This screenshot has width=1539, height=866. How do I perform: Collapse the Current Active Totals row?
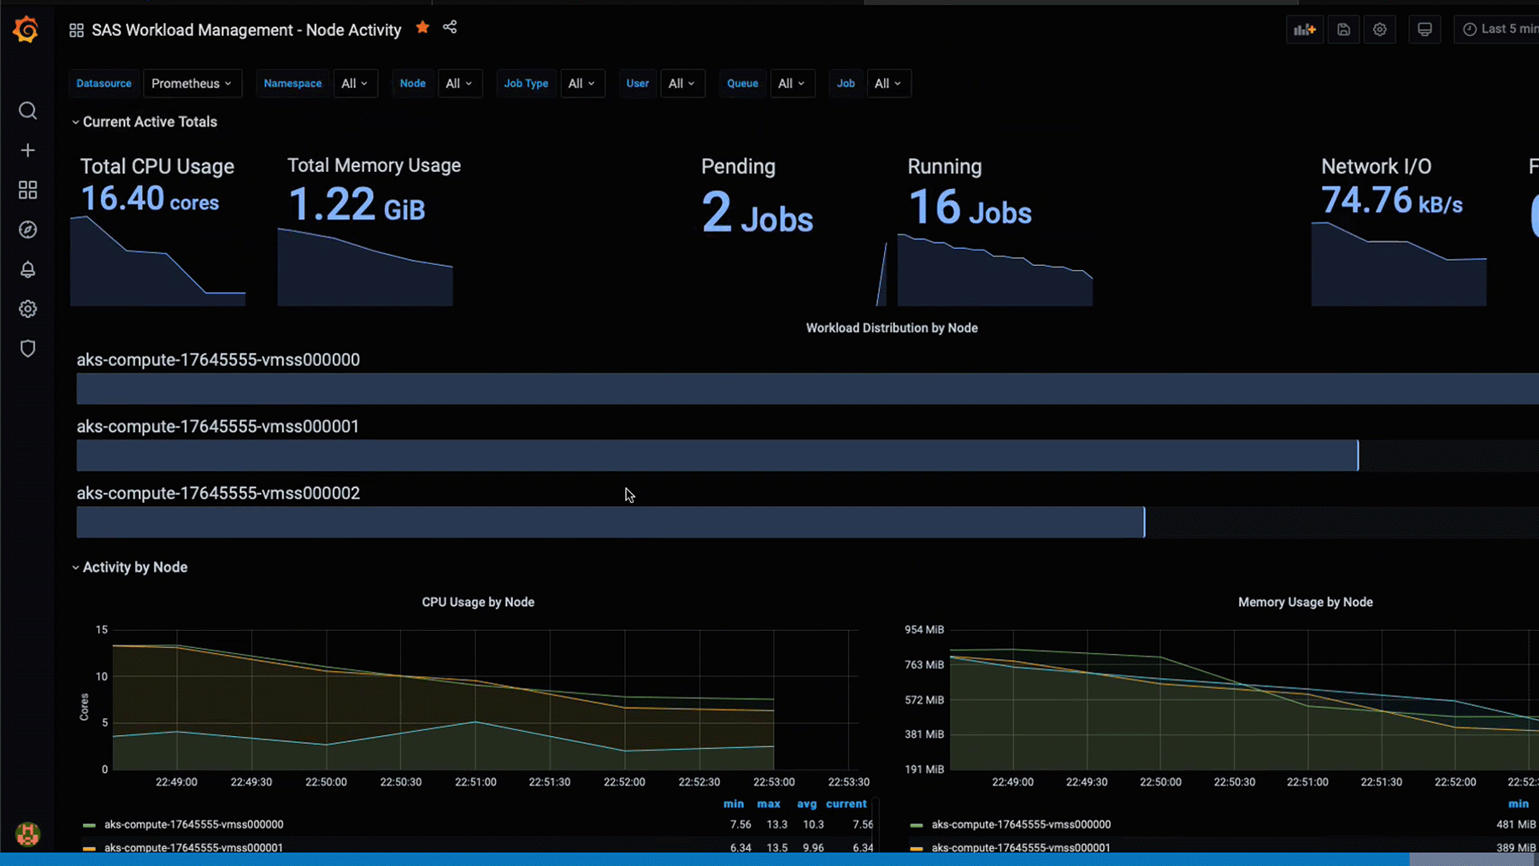pyautogui.click(x=144, y=121)
